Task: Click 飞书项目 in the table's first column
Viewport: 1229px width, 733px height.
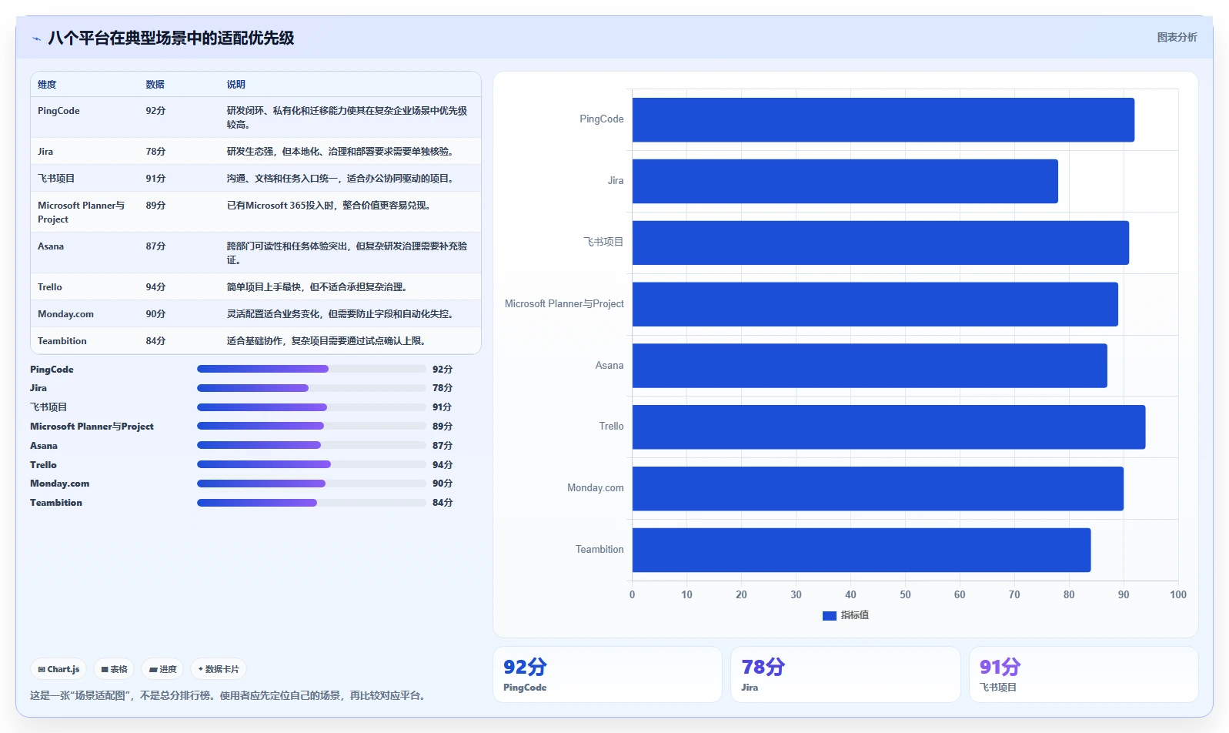Action: (x=56, y=179)
